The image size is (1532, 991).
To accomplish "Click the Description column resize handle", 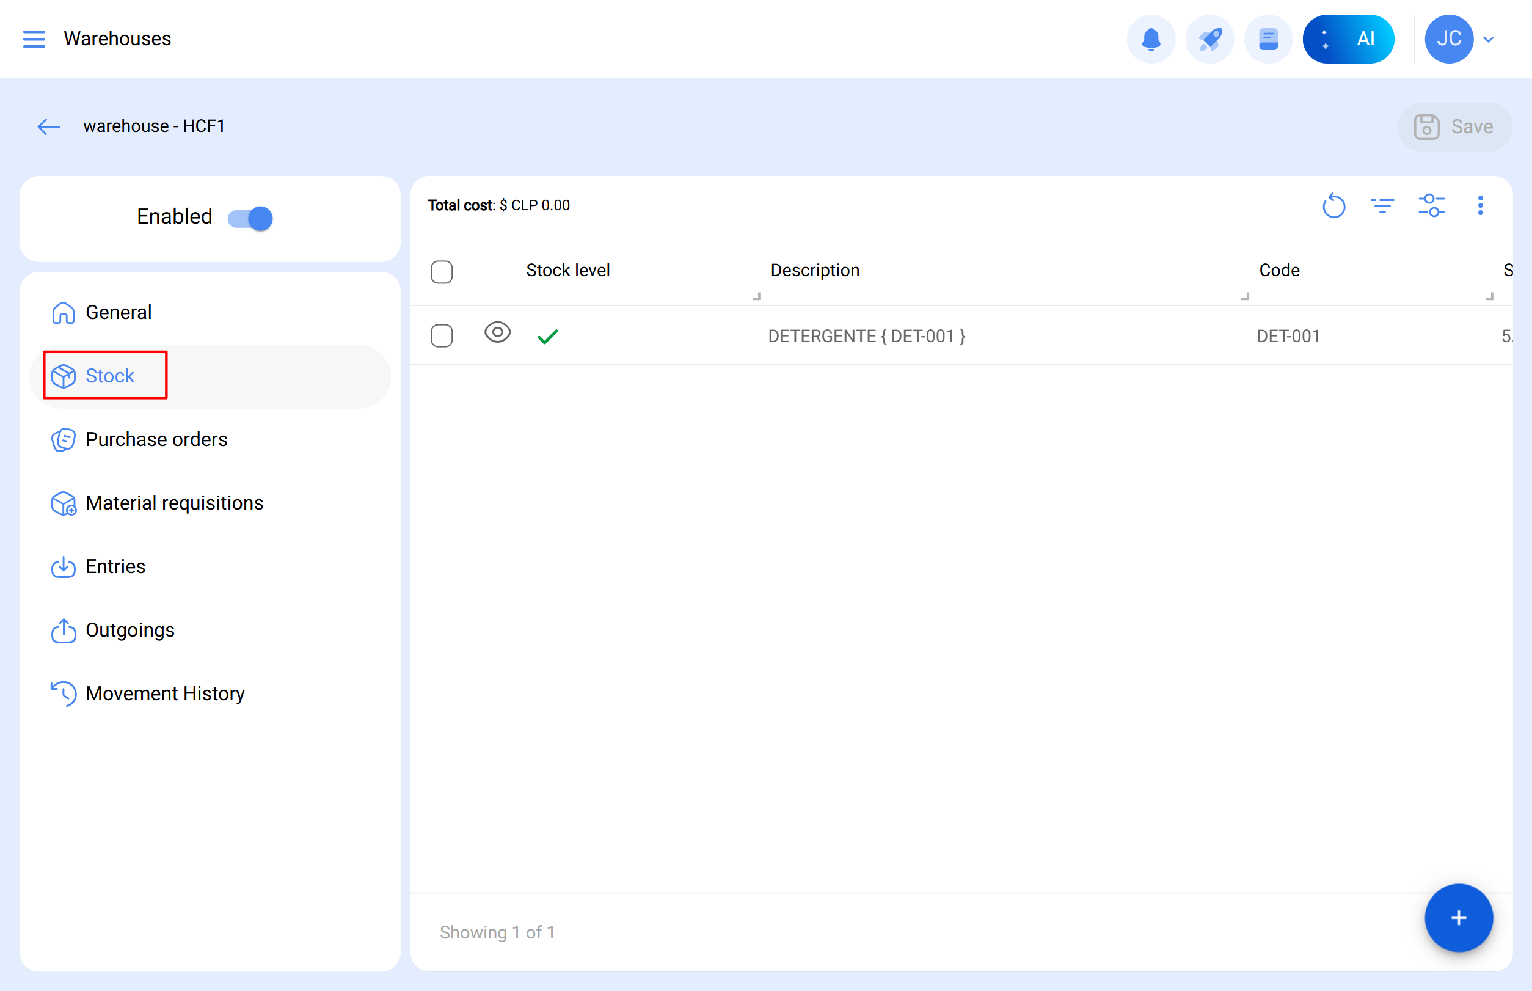I will coord(1244,296).
